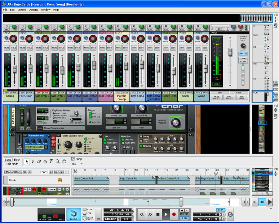
Task: Toggle the Pre count-in button
Action: [x=85, y=213]
